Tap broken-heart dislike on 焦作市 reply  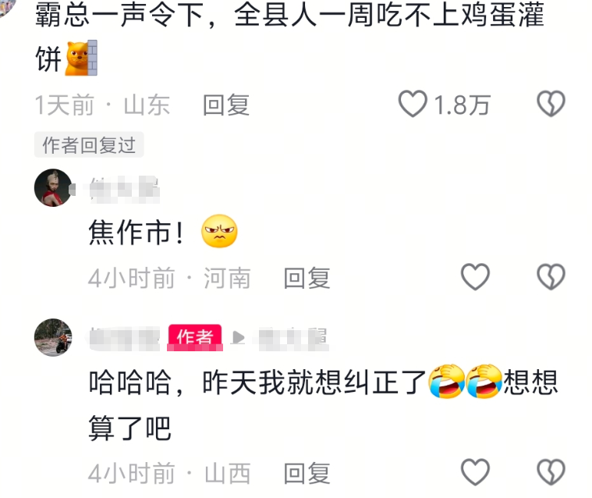tap(551, 276)
